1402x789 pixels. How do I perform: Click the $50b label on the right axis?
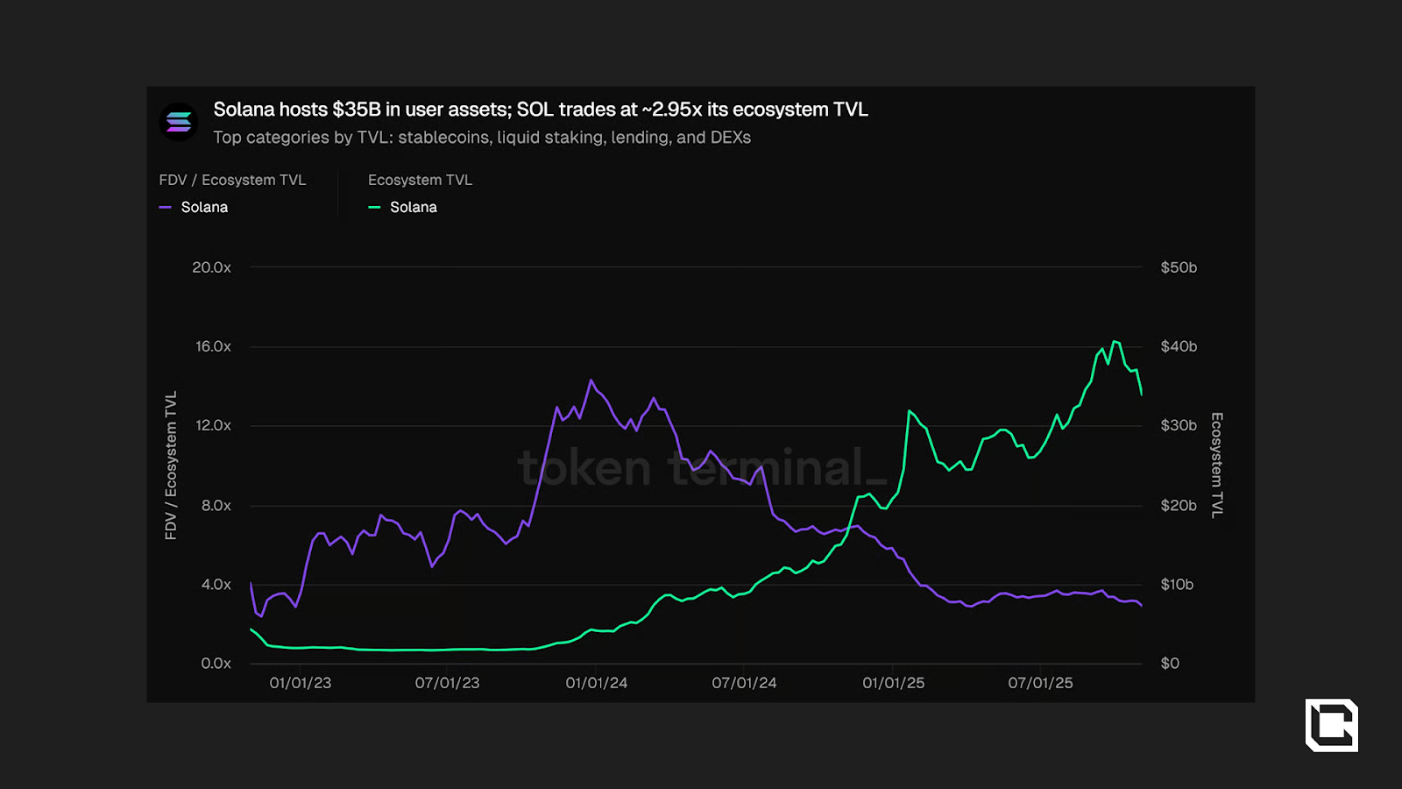pyautogui.click(x=1179, y=267)
